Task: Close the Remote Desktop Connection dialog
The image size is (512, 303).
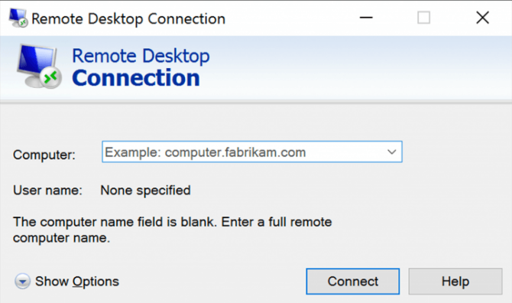Action: click(x=482, y=18)
